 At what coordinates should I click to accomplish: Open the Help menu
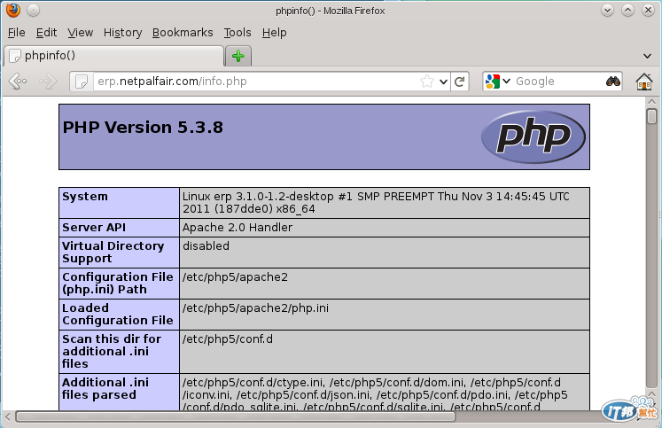[274, 33]
